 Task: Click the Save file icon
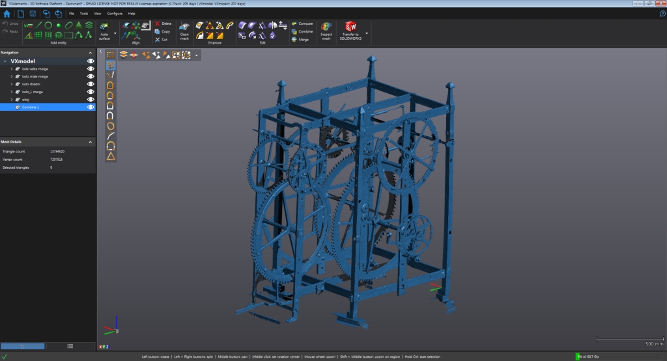pos(33,13)
